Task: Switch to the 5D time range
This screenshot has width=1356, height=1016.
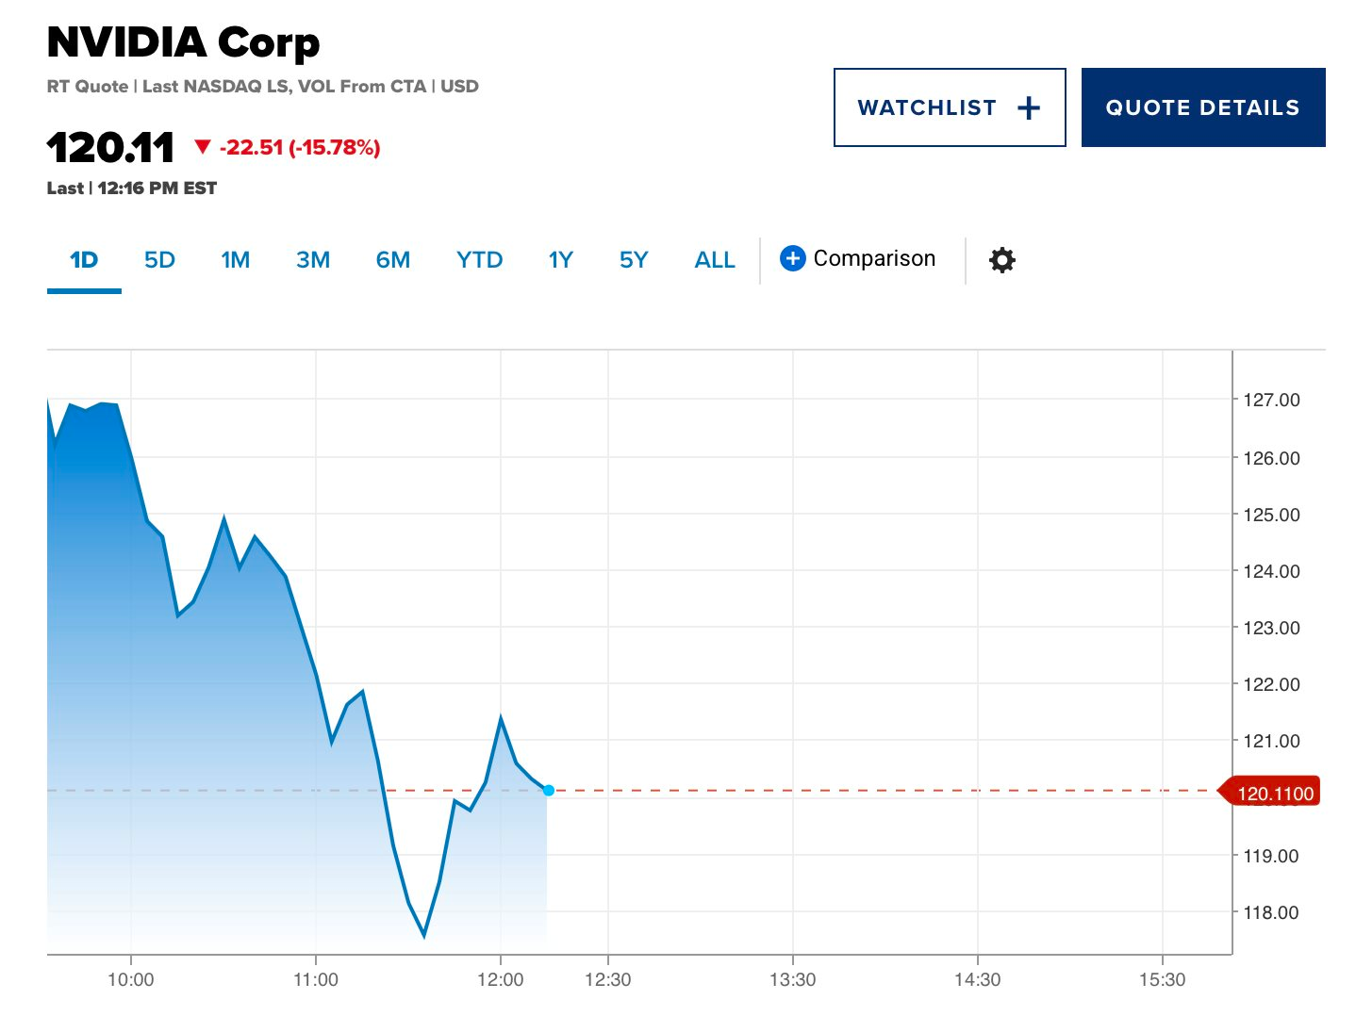Action: coord(159,260)
